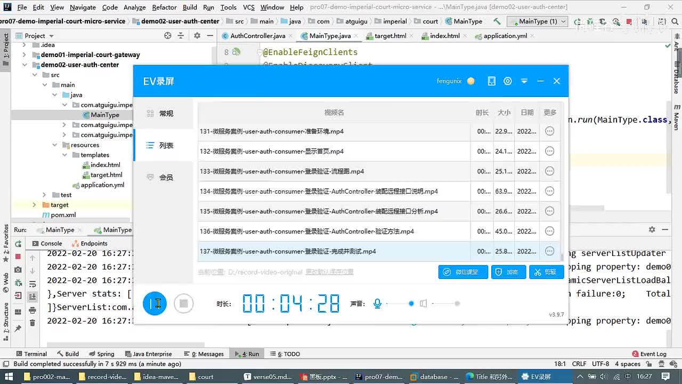Click the rerun icon in the toolbar
The height and width of the screenshot is (384, 682).
pyautogui.click(x=578, y=21)
